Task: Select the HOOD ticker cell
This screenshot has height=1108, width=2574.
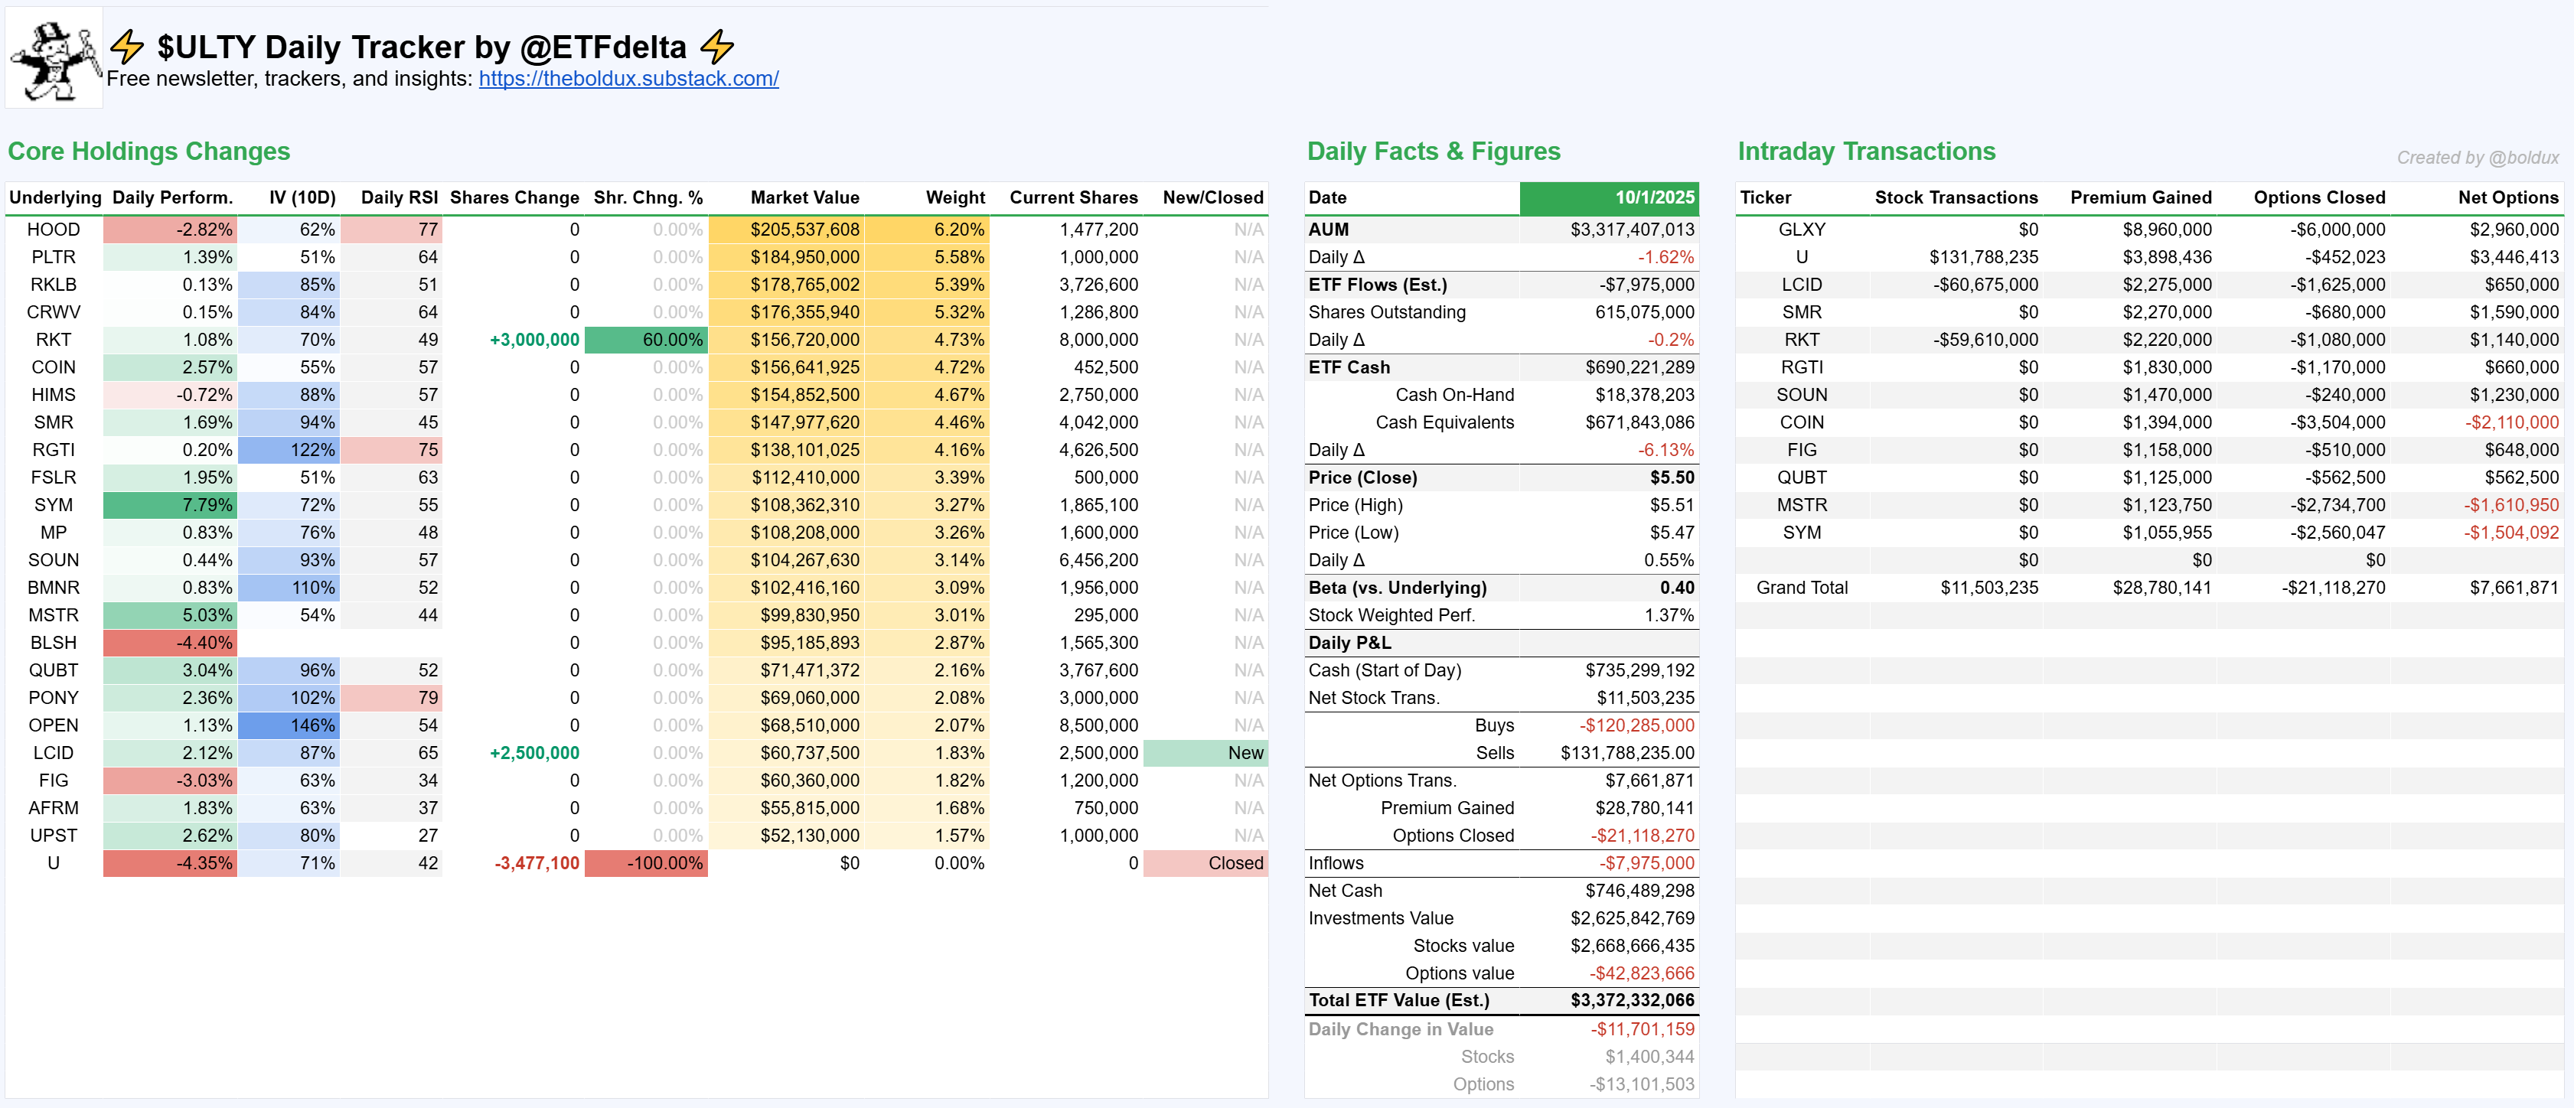Action: [53, 230]
